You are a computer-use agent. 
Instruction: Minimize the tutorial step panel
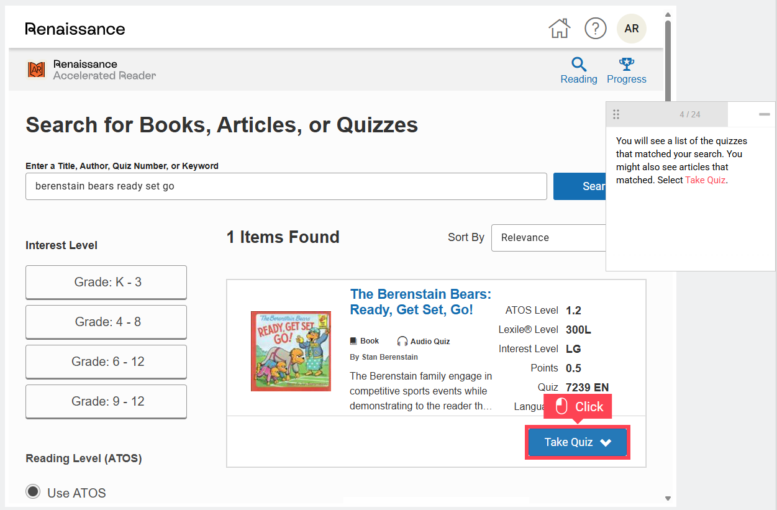[764, 114]
